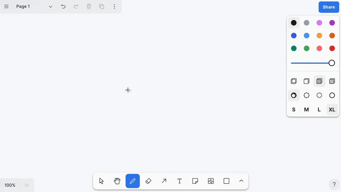Open the three-dot more options menu
The image size is (341, 192).
114,6
